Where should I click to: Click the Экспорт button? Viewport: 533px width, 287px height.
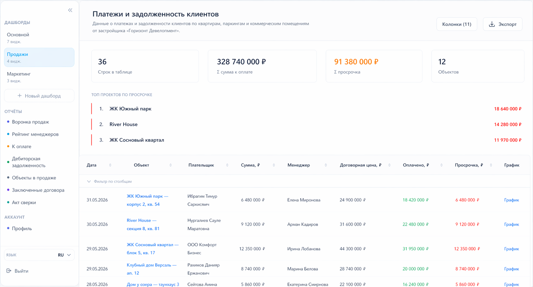click(502, 24)
